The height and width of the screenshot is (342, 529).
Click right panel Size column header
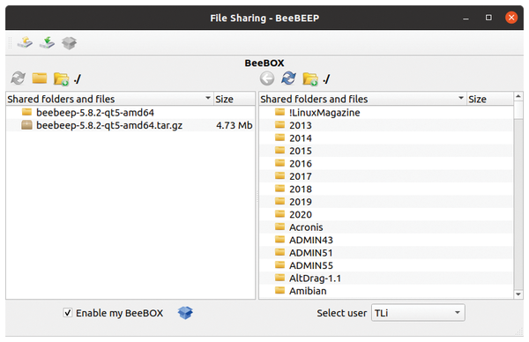489,99
